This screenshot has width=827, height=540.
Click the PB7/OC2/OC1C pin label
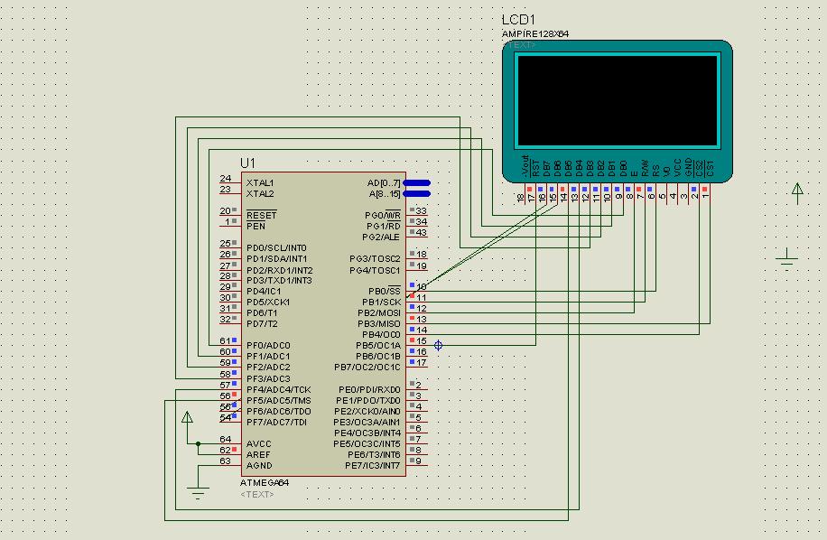coord(367,367)
